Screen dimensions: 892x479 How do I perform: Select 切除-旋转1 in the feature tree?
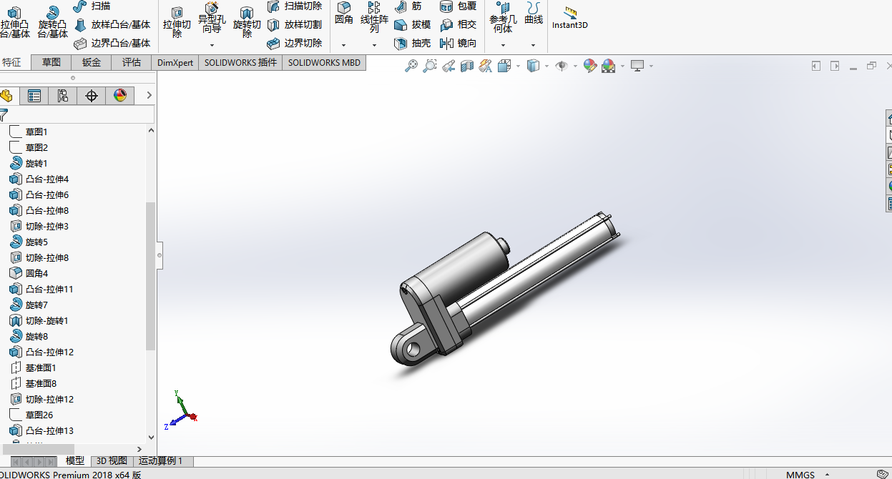point(39,320)
